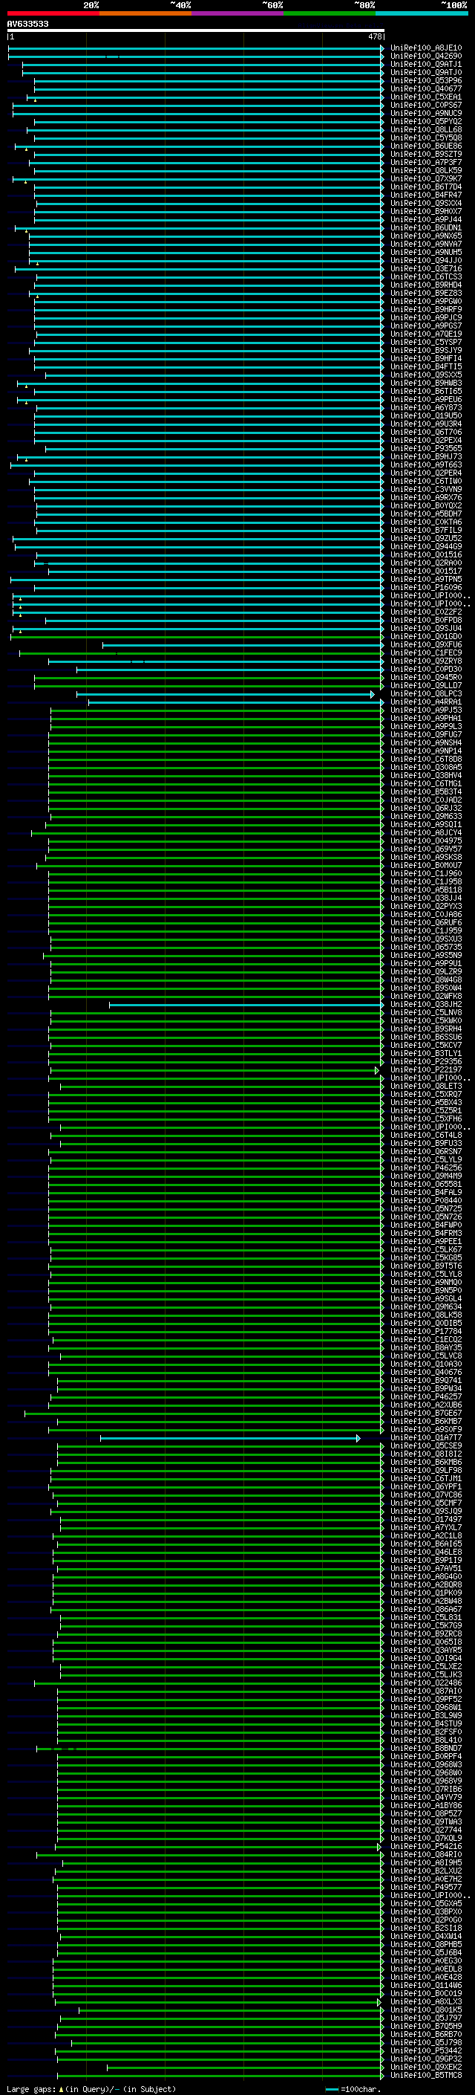475x2095 pixels.
Task: Select the UniRef100_B7GE67 label
Action: [x=425, y=1413]
